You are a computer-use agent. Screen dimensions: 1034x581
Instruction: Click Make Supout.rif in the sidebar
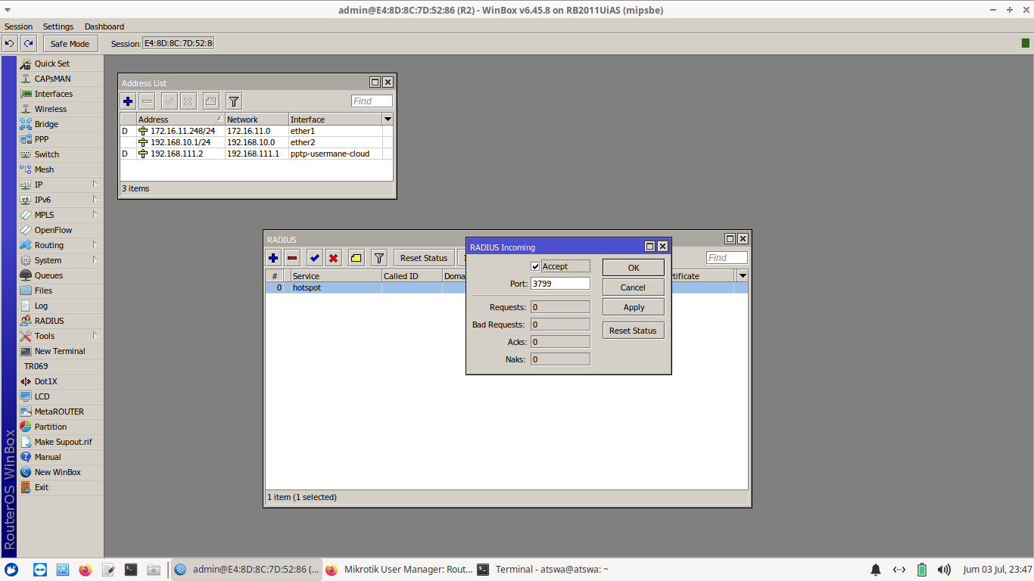click(61, 442)
